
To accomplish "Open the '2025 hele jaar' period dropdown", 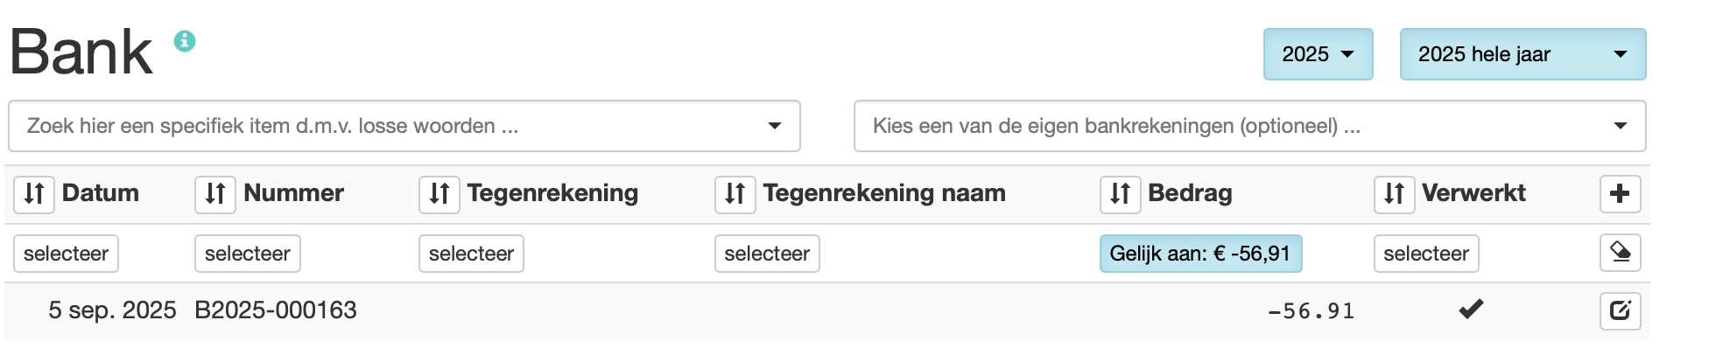I will [1523, 54].
